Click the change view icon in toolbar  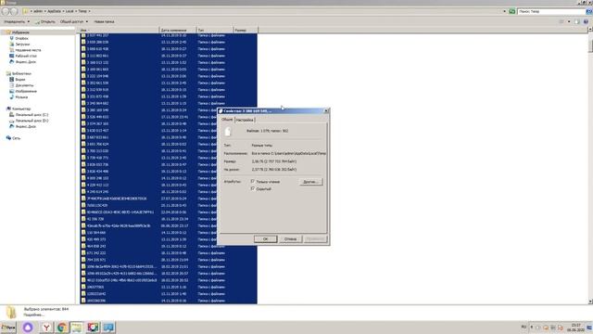(561, 21)
